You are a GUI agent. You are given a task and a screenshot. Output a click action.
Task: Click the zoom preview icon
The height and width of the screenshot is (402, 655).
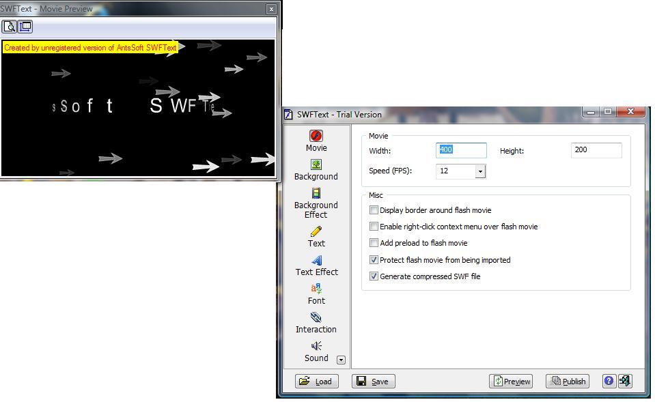[10, 27]
